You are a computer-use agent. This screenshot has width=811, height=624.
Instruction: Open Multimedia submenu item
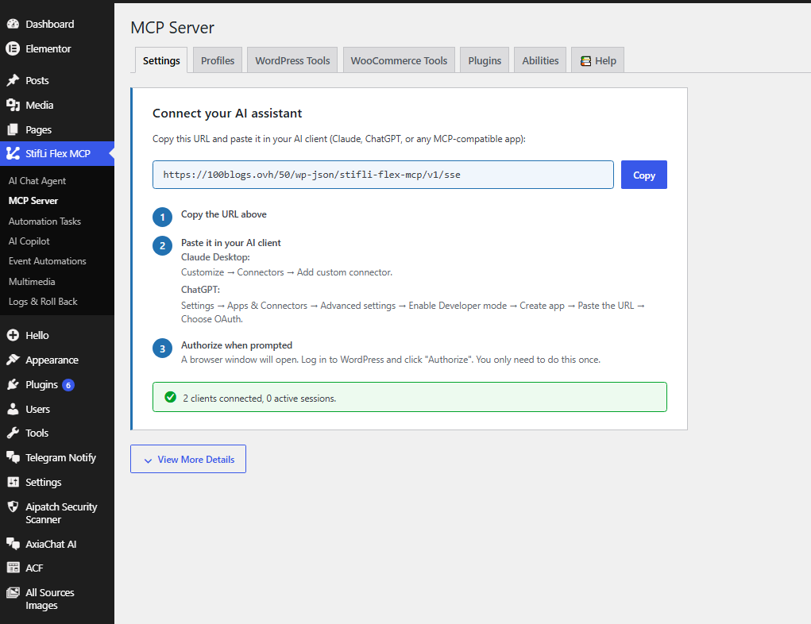[x=32, y=282]
